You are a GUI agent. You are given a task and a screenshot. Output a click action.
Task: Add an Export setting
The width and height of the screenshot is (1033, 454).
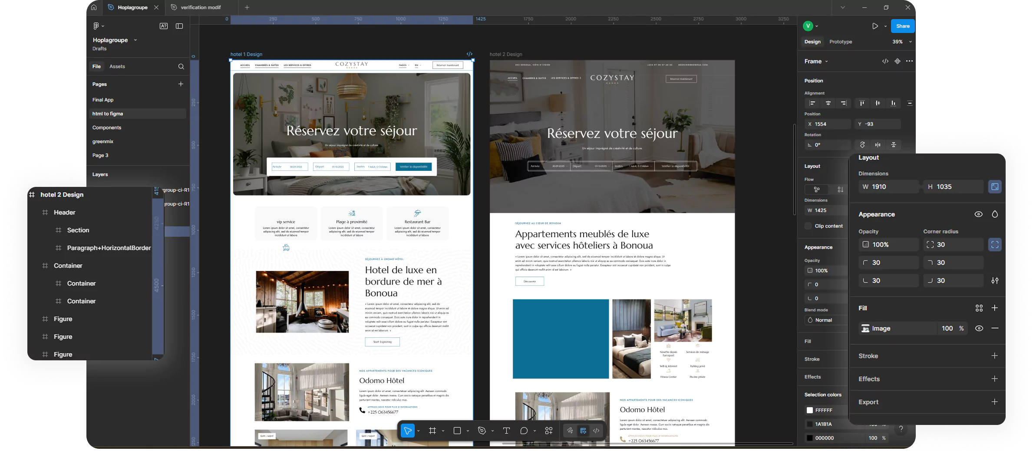point(995,402)
